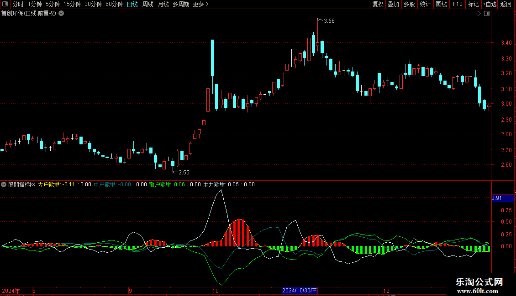This screenshot has width=516, height=296.
Task: Select the 1分钟 period tab
Action: pyautogui.click(x=35, y=4)
